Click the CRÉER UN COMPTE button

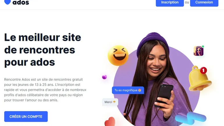[x=26, y=117]
